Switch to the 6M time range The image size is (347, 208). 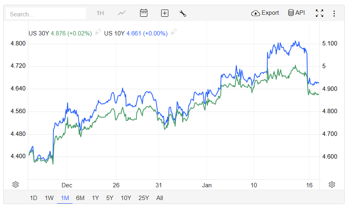[80, 198]
